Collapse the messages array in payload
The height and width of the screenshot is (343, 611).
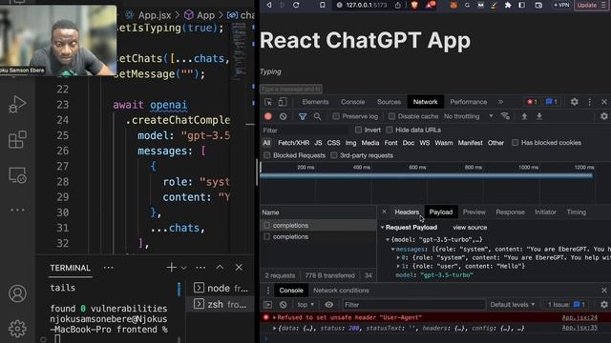coord(392,250)
